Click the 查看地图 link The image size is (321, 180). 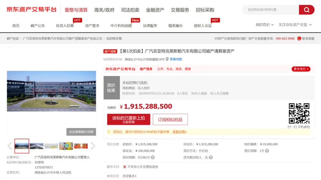click(176, 59)
